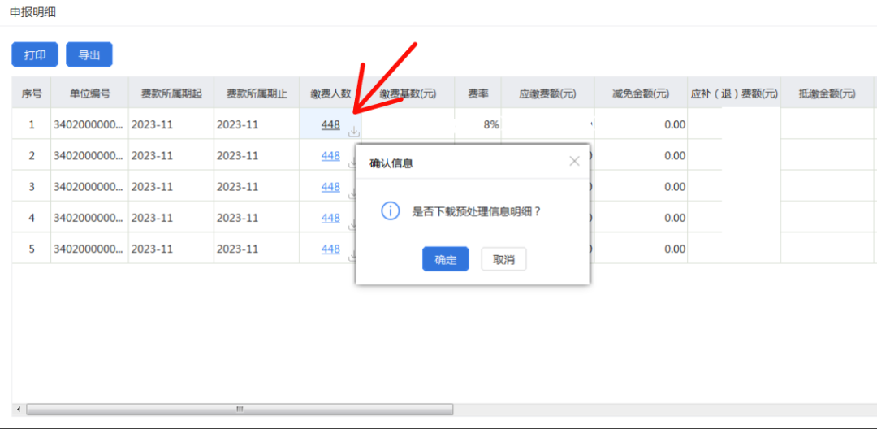Select the 单位编号 column header

[x=89, y=93]
